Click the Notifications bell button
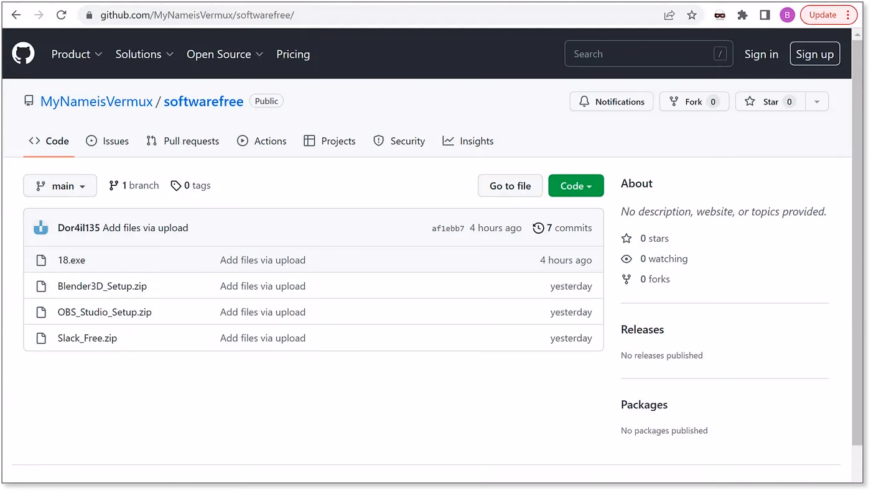This screenshot has width=871, height=491. click(x=612, y=101)
